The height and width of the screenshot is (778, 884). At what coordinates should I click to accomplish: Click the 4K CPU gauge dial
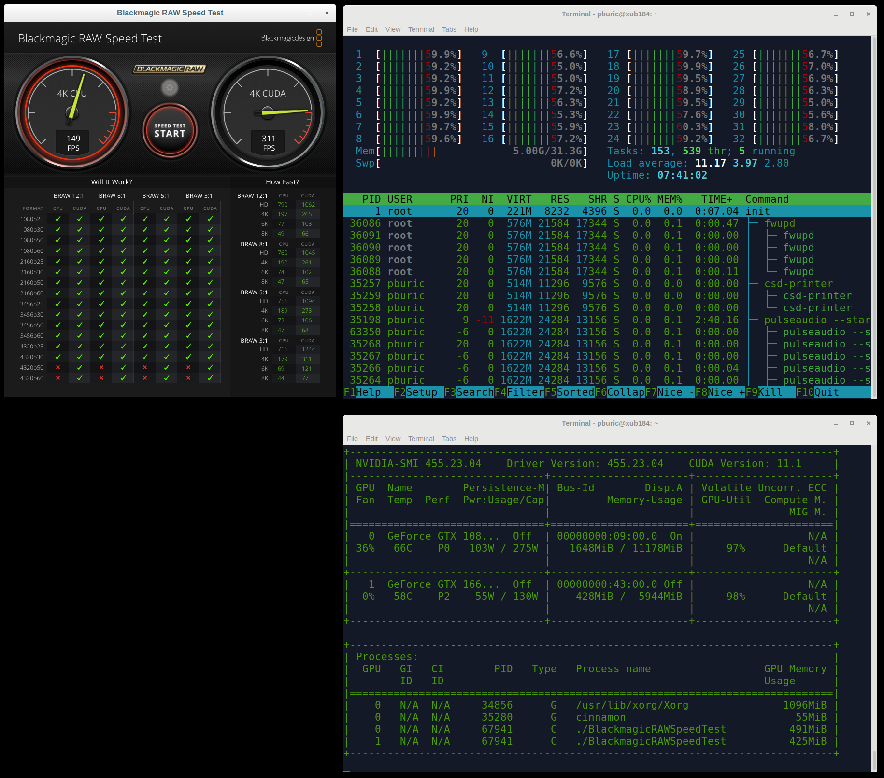point(72,112)
